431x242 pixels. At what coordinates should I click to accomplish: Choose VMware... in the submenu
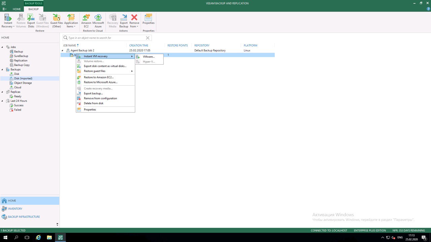pyautogui.click(x=149, y=56)
